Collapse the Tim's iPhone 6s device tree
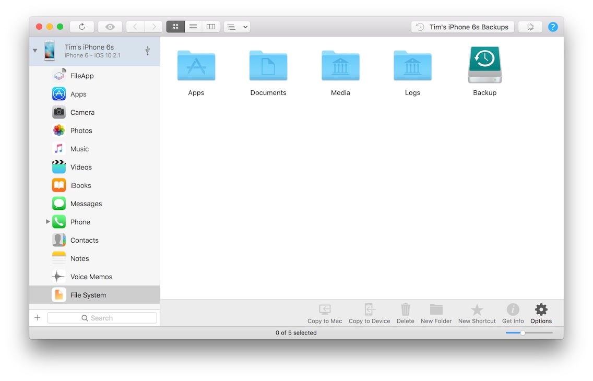Screen dimensions: 593x381 point(35,51)
